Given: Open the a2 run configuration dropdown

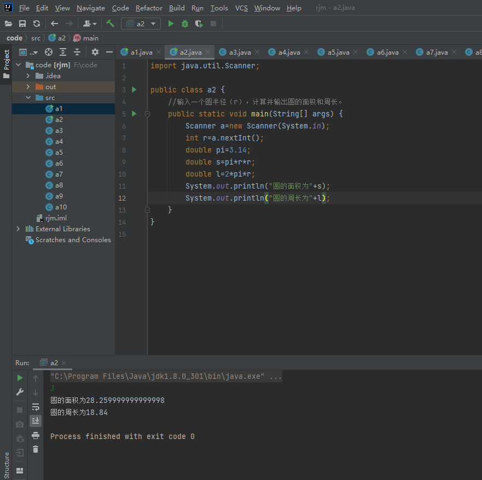Looking at the screenshot, I should pos(141,24).
